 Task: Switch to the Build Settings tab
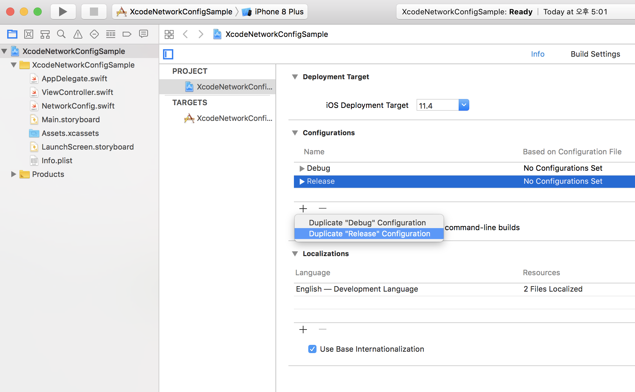pyautogui.click(x=595, y=54)
